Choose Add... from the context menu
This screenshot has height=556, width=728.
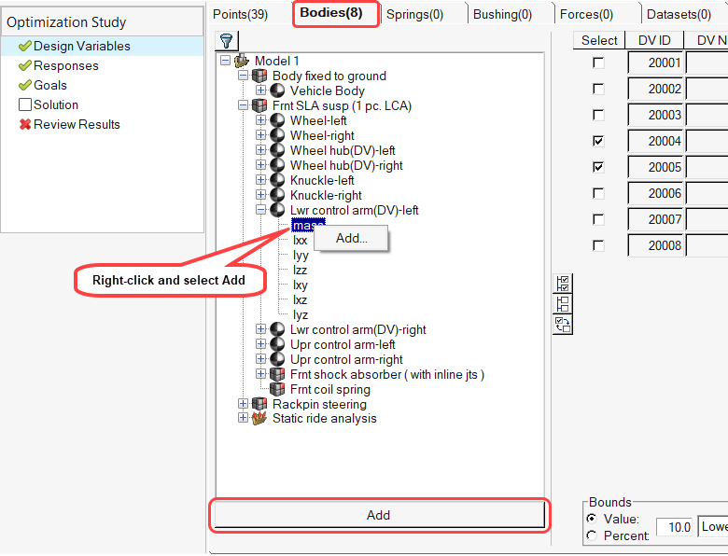(x=352, y=238)
